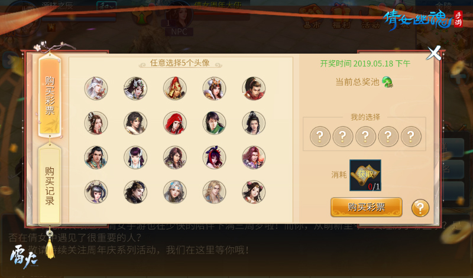Close the lottery dialog with X
This screenshot has width=473, height=278.
[x=434, y=53]
